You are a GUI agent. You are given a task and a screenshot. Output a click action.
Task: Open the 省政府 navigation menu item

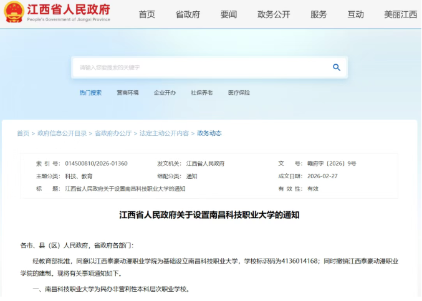click(x=188, y=14)
